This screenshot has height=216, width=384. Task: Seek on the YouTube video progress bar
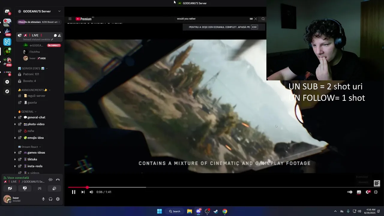tap(224, 187)
